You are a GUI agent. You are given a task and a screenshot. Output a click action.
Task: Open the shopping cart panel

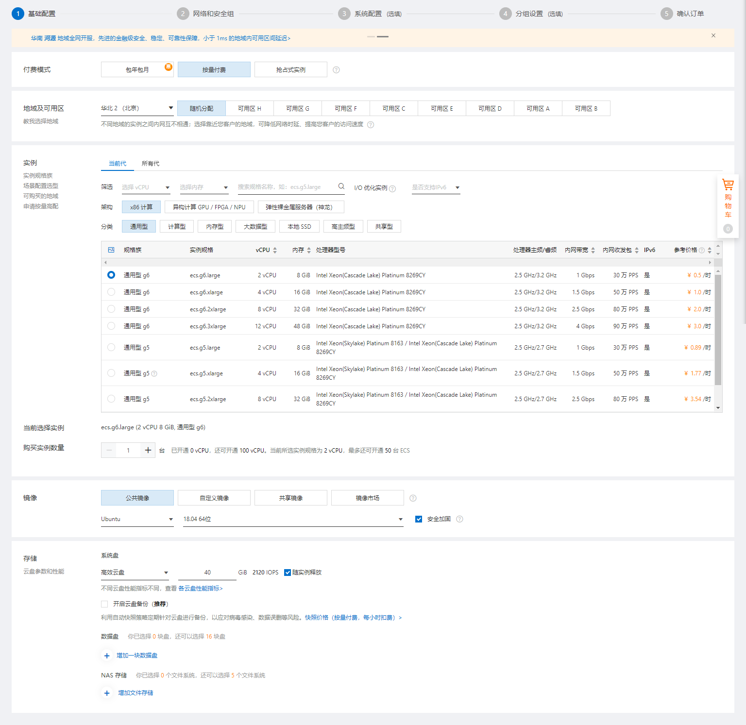tap(728, 199)
